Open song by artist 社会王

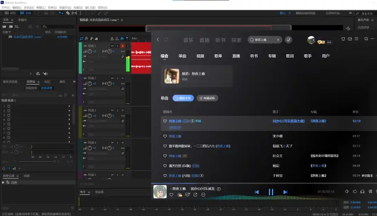click(x=175, y=156)
